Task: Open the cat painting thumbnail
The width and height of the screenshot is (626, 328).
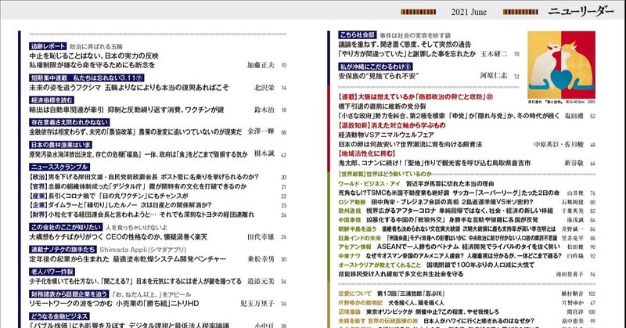Action: coord(561,65)
